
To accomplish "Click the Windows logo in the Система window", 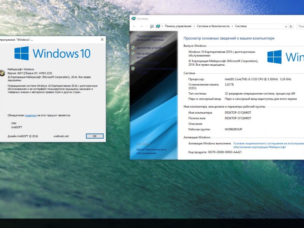I will [x=274, y=57].
